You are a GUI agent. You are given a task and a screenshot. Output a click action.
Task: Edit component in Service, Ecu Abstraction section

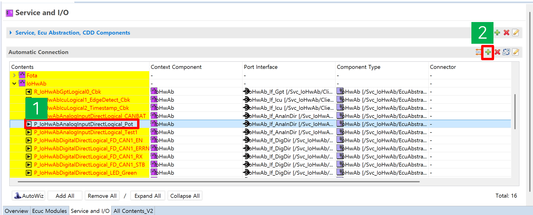pos(516,33)
